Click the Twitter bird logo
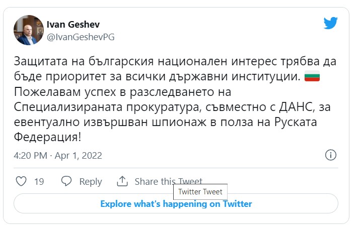Image resolution: width=361 pixels, height=230 pixels. click(x=330, y=24)
